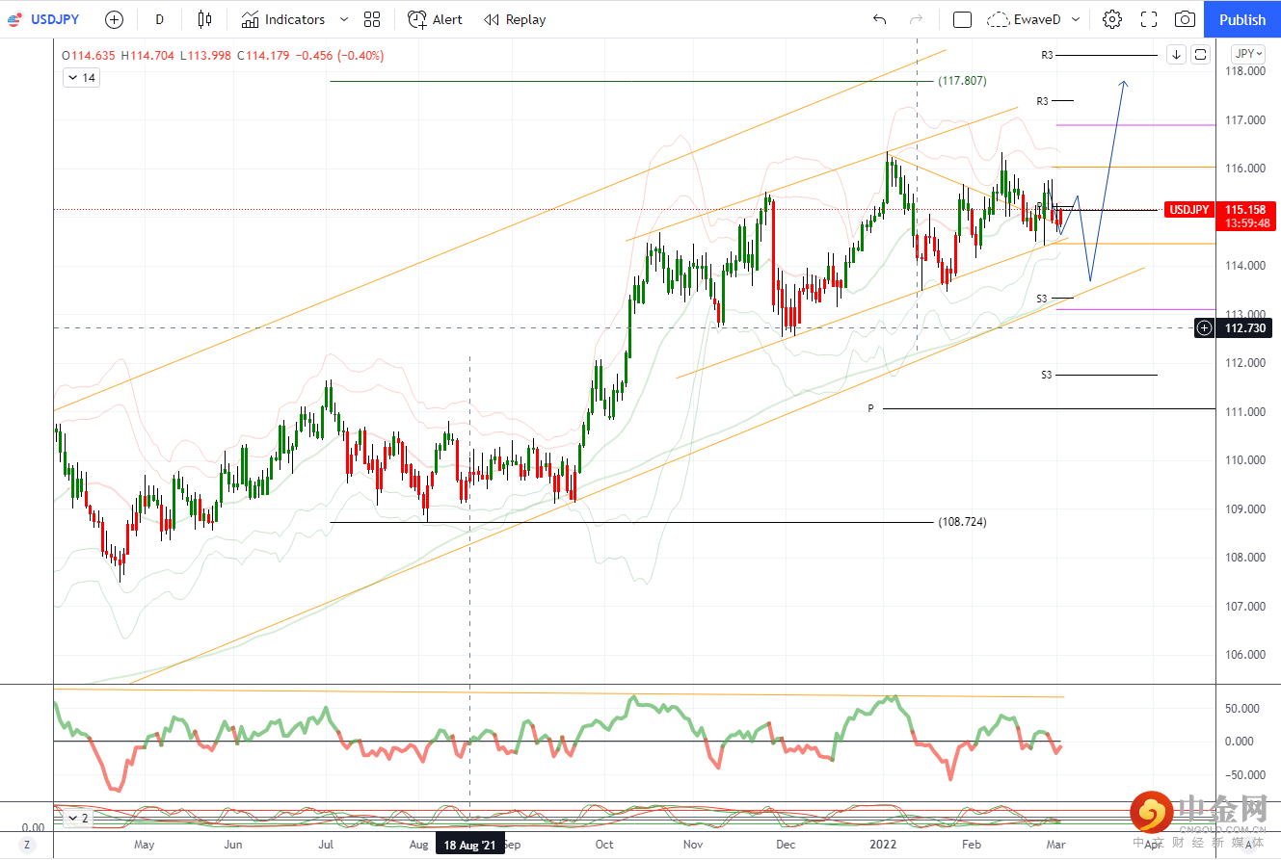Screen dimensions: 1281x860
Task: Click the −0.456 (−0.40%) change value
Action: pyautogui.click(x=339, y=56)
